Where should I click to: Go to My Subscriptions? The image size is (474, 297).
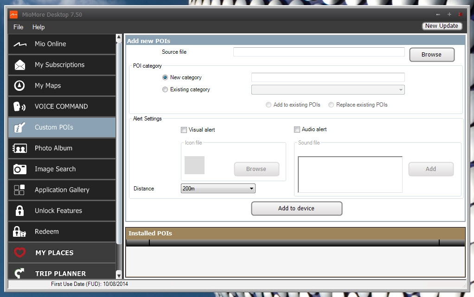tap(62, 65)
